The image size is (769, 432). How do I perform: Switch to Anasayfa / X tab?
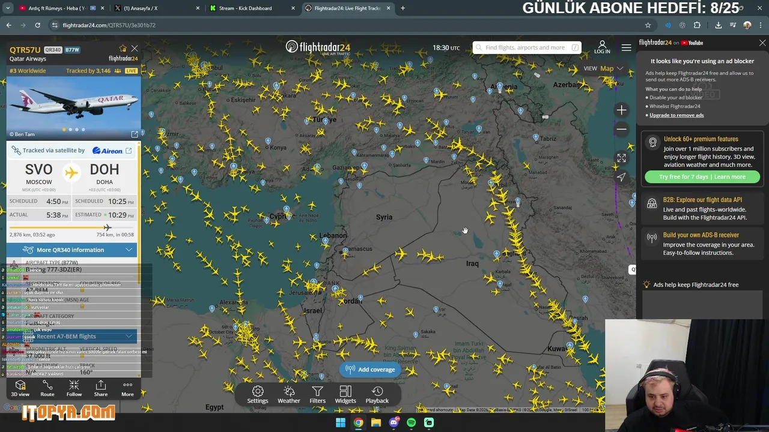click(x=156, y=8)
